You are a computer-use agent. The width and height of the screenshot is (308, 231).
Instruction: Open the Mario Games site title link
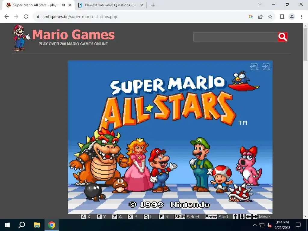point(73,34)
